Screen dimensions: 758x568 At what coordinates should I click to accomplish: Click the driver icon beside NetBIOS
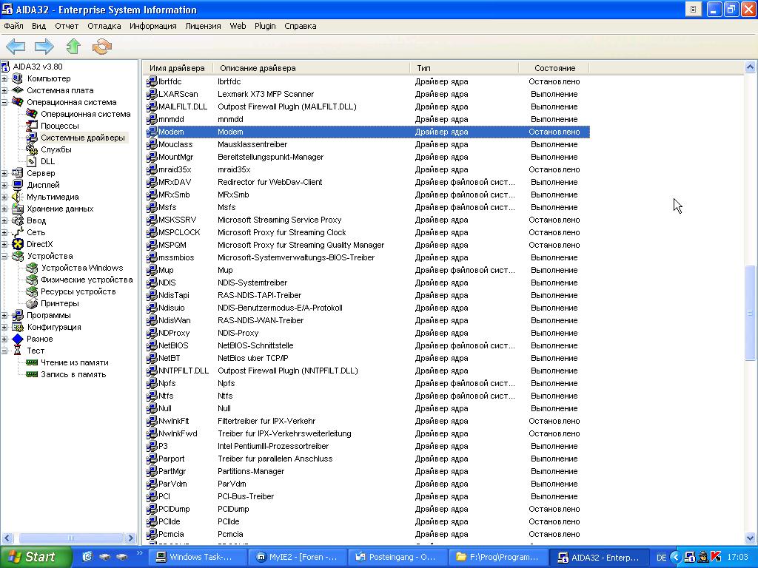[x=152, y=346]
